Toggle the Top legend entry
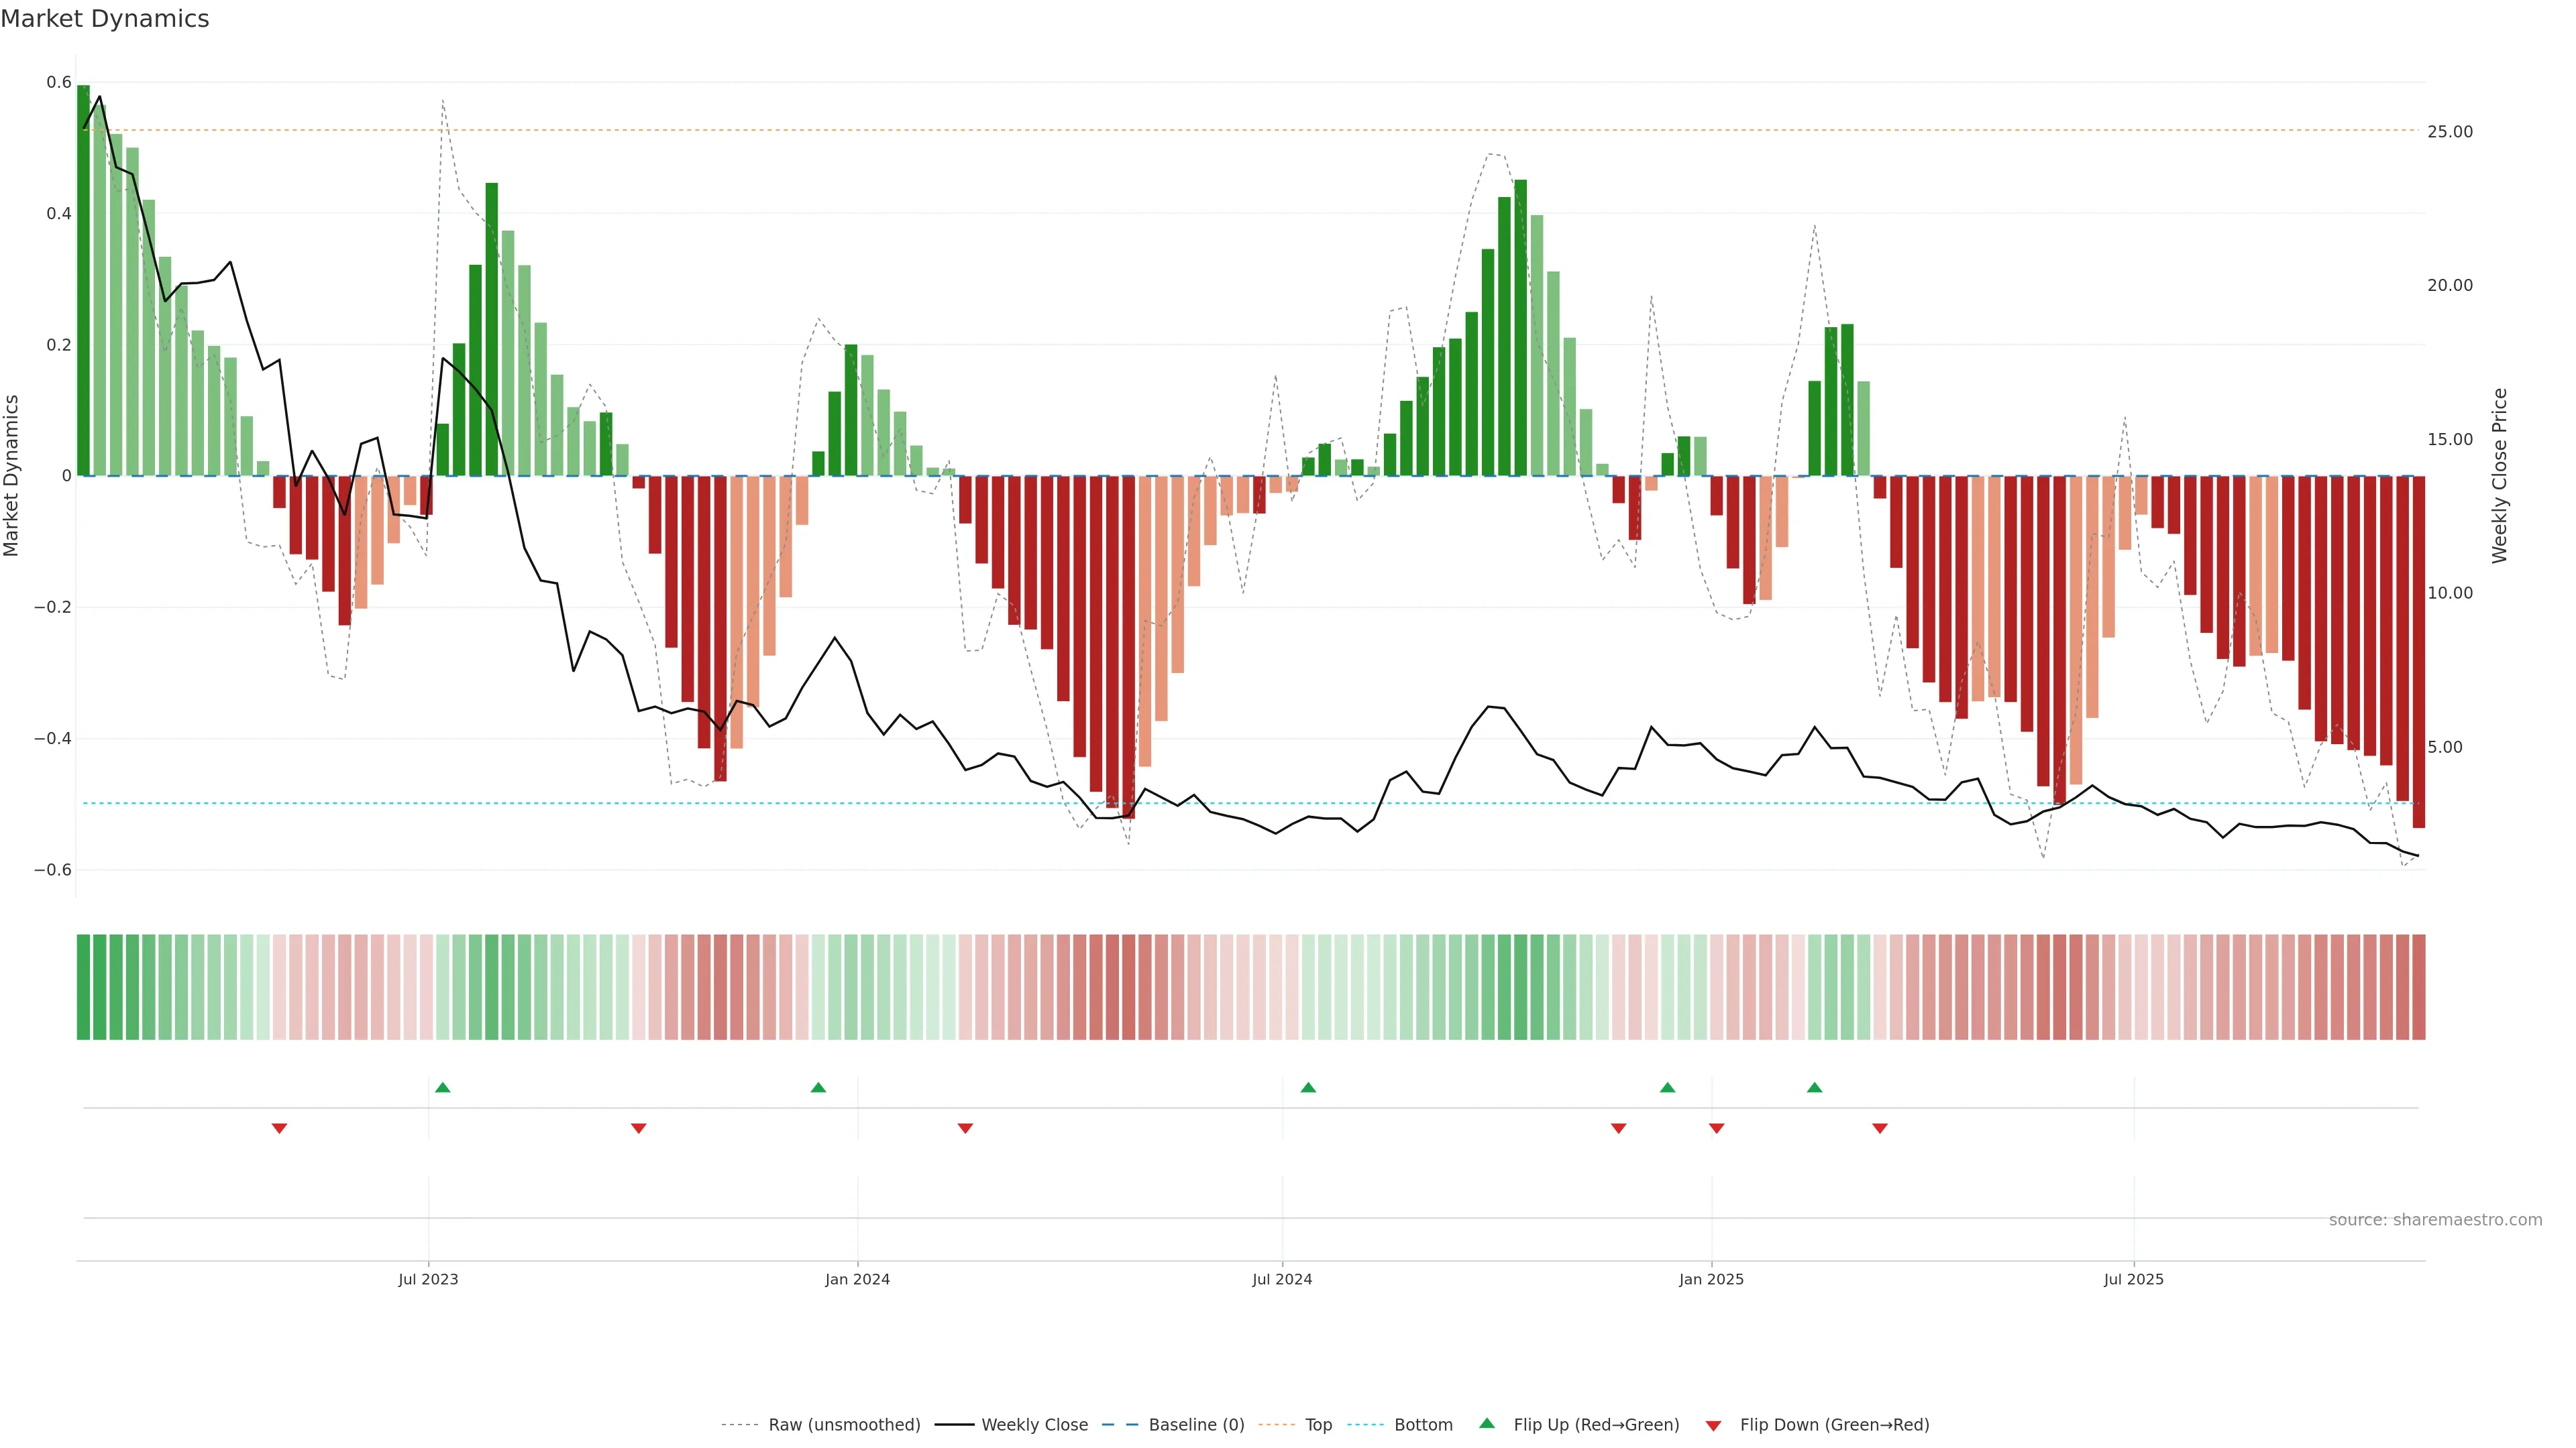This screenshot has height=1448, width=2576. point(1318,1425)
